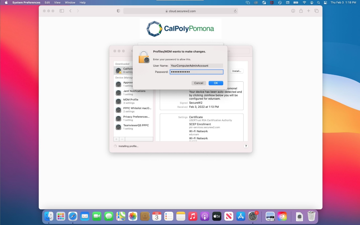Click the battery status icon

point(296,3)
